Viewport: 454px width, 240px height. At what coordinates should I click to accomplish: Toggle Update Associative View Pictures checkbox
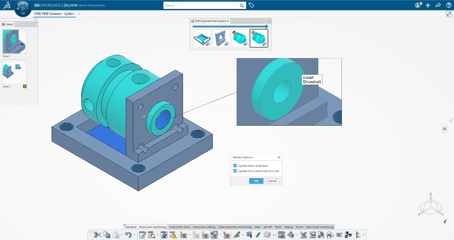tap(235, 171)
